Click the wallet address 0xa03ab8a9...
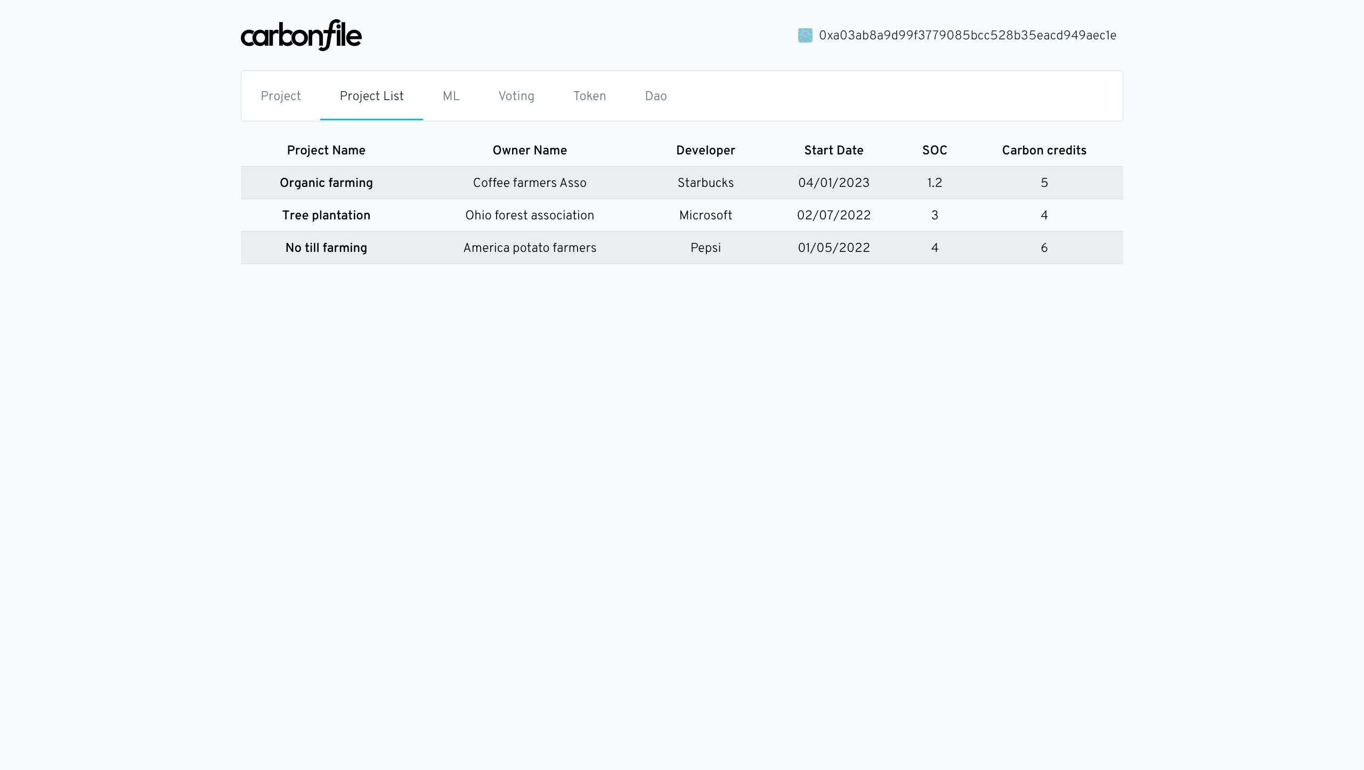Image resolution: width=1364 pixels, height=770 pixels. (x=968, y=36)
